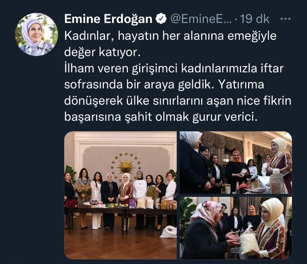307x264 pixels.
Task: Click the golden sun emblem in group photo
Action: 125,167
